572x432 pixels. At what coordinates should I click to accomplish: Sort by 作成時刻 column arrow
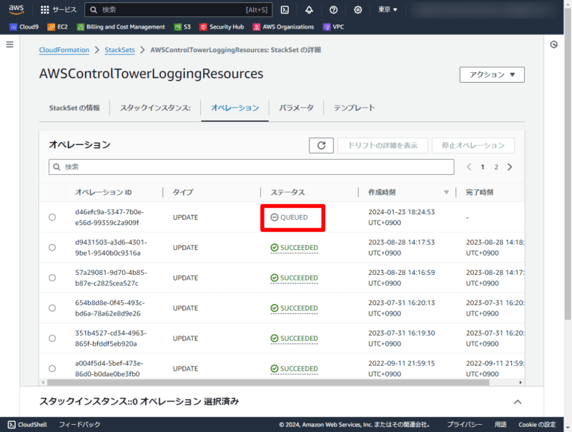(x=446, y=192)
